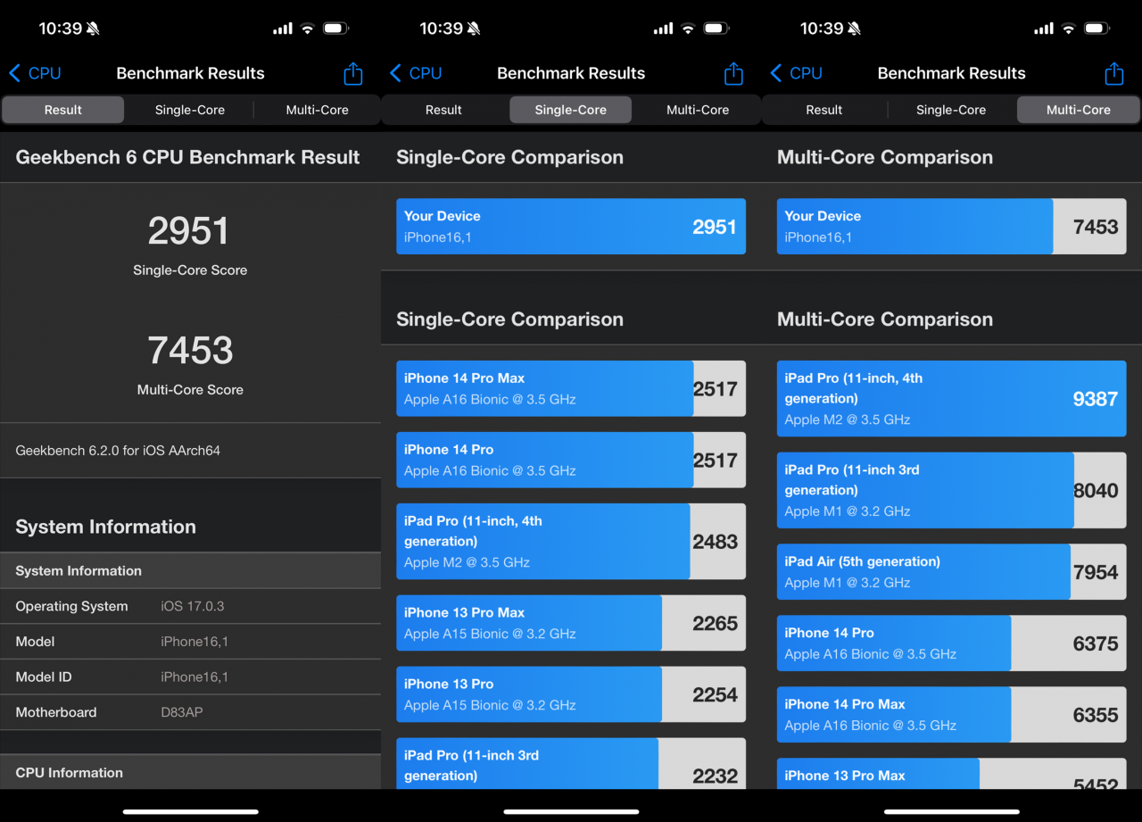Select Single-Core tab on the Multi-Core comparison screen
The width and height of the screenshot is (1142, 822).
950,110
